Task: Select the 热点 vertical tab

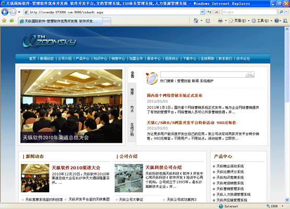Action: point(132,109)
